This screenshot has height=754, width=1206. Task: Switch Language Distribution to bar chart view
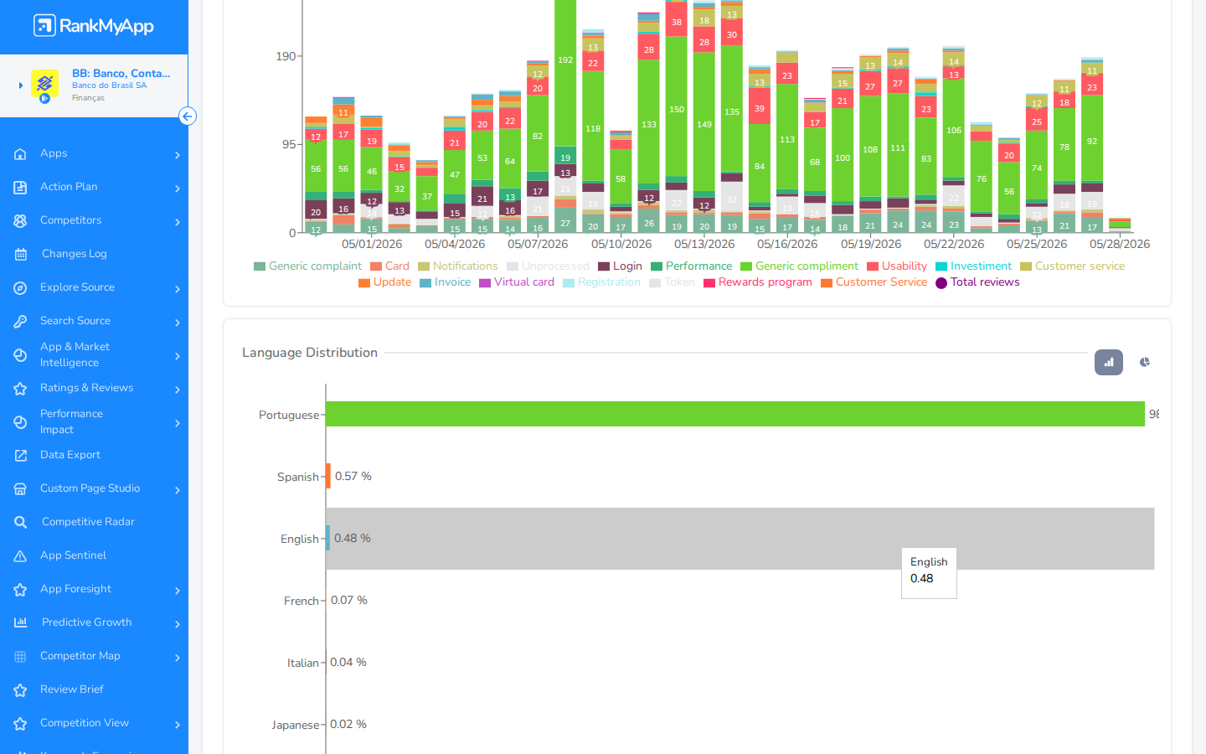click(1108, 362)
